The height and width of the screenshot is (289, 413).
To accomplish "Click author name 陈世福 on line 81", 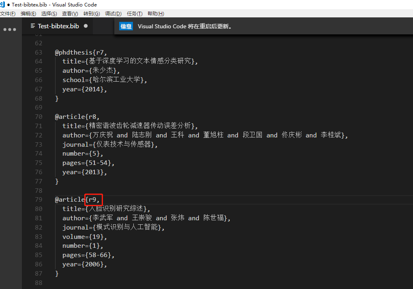I will (214, 218).
